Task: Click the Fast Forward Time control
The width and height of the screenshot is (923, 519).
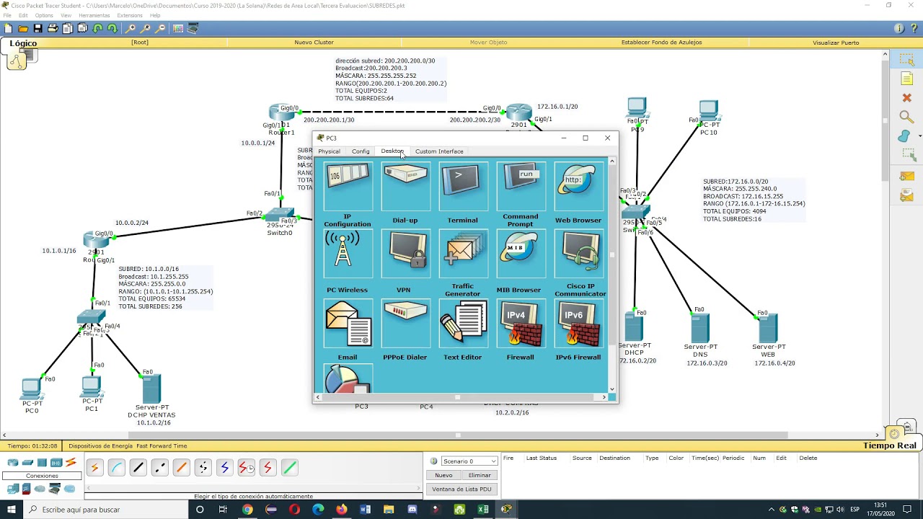Action: coord(162,446)
